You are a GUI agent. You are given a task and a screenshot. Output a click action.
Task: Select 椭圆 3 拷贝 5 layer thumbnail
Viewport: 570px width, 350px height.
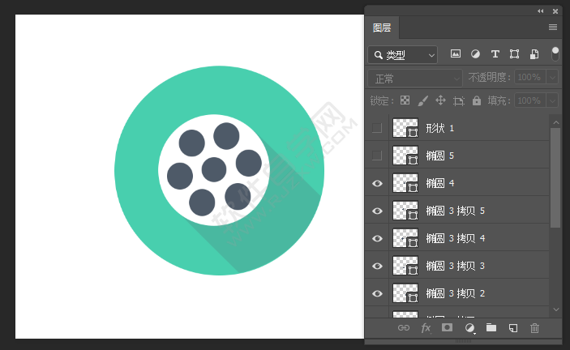[405, 211]
